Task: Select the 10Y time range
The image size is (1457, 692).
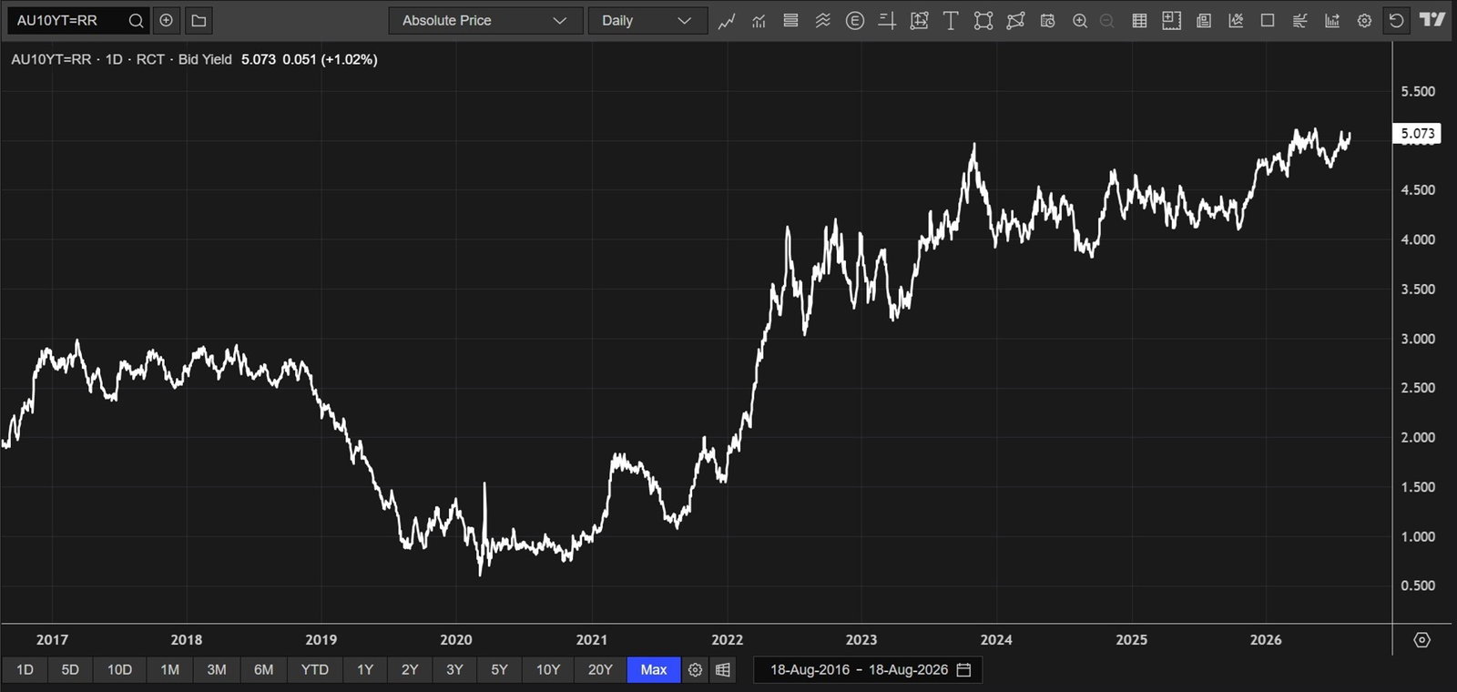Action: pyautogui.click(x=548, y=670)
